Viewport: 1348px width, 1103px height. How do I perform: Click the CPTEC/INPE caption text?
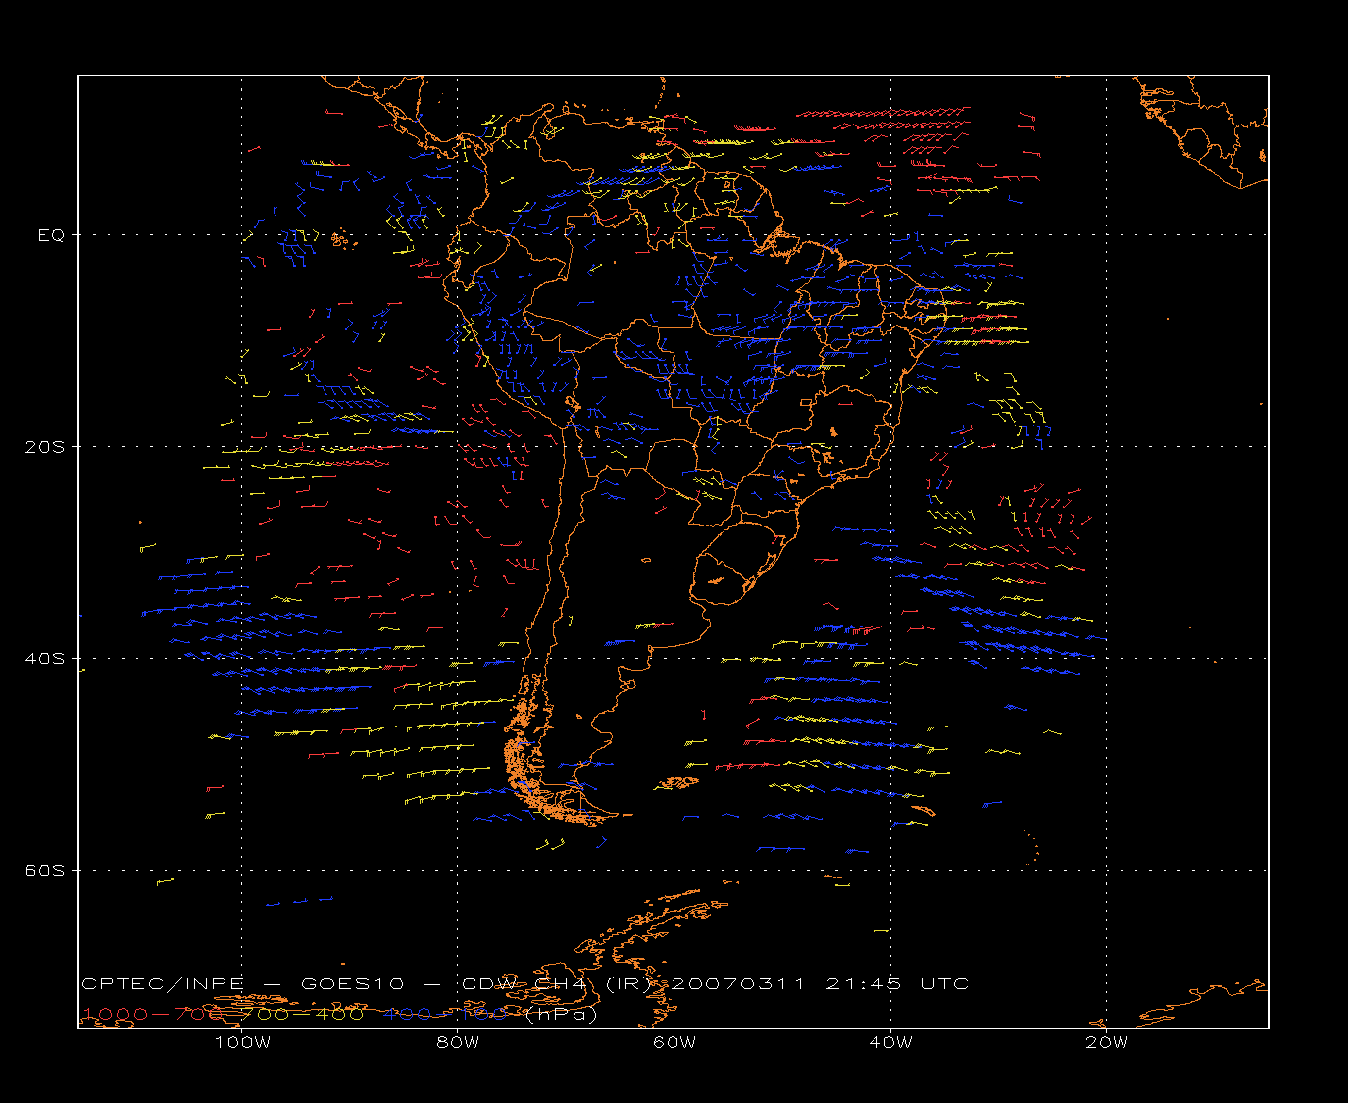coord(163,983)
